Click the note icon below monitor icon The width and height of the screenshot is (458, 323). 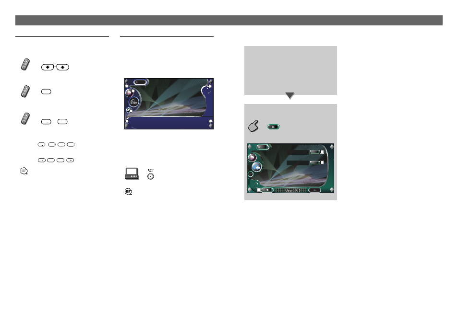129,192
